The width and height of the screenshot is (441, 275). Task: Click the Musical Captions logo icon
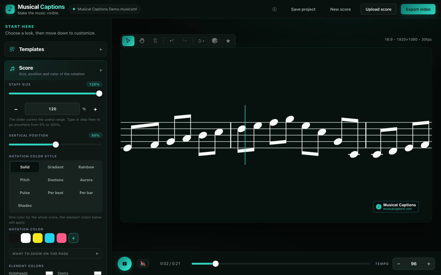[x=10, y=9]
